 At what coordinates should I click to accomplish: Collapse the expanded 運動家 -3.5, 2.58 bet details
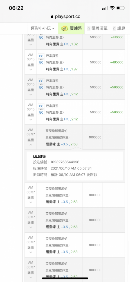pyautogui.click(x=30, y=145)
